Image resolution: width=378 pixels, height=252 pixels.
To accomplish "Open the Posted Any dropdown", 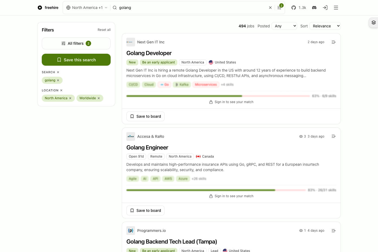I will pos(284,26).
